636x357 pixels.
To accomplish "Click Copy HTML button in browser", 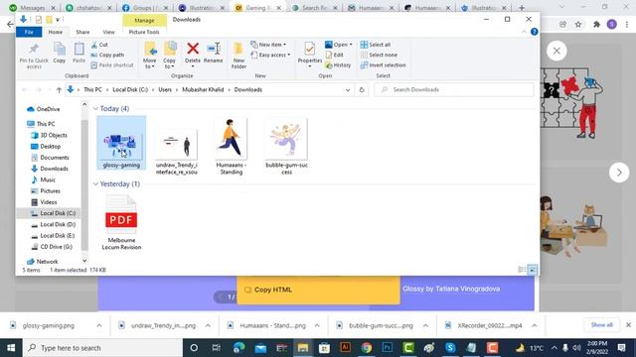I will (x=318, y=290).
